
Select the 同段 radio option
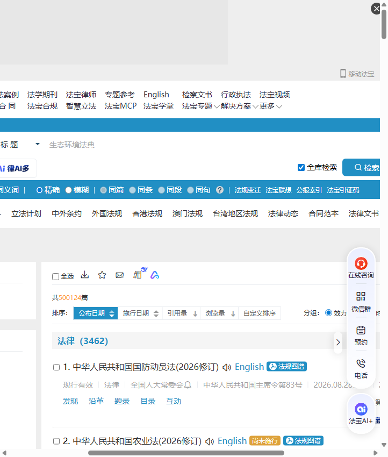(161, 190)
